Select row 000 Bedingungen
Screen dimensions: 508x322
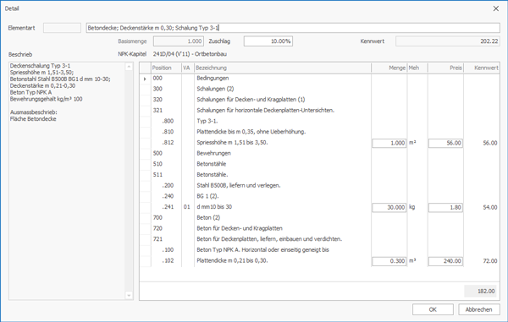[319, 79]
